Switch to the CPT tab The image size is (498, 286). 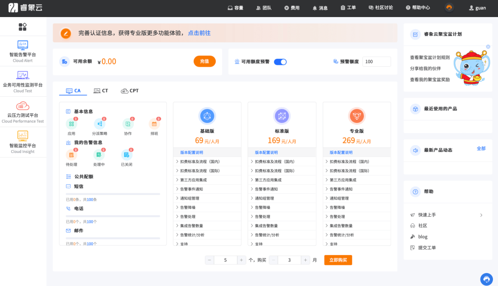(130, 91)
